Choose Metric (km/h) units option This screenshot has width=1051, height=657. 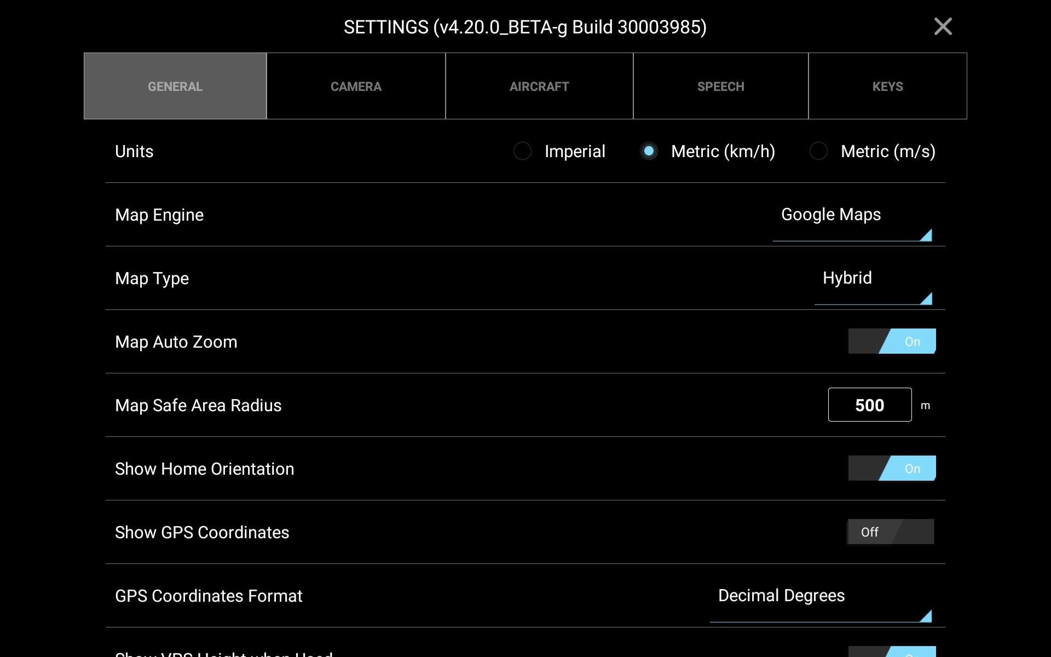click(x=649, y=151)
